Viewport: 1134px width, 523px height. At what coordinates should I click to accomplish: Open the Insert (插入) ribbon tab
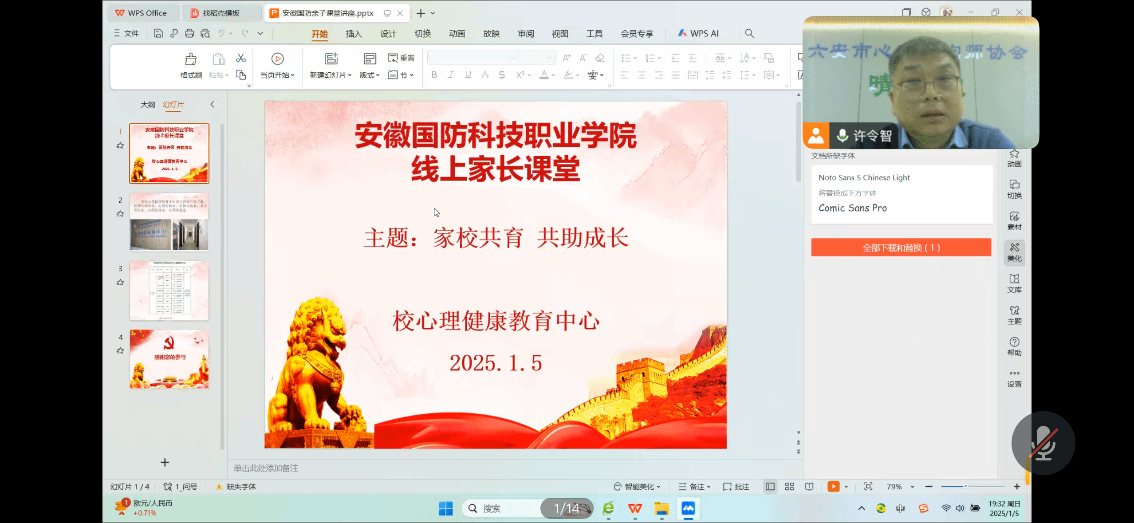354,34
